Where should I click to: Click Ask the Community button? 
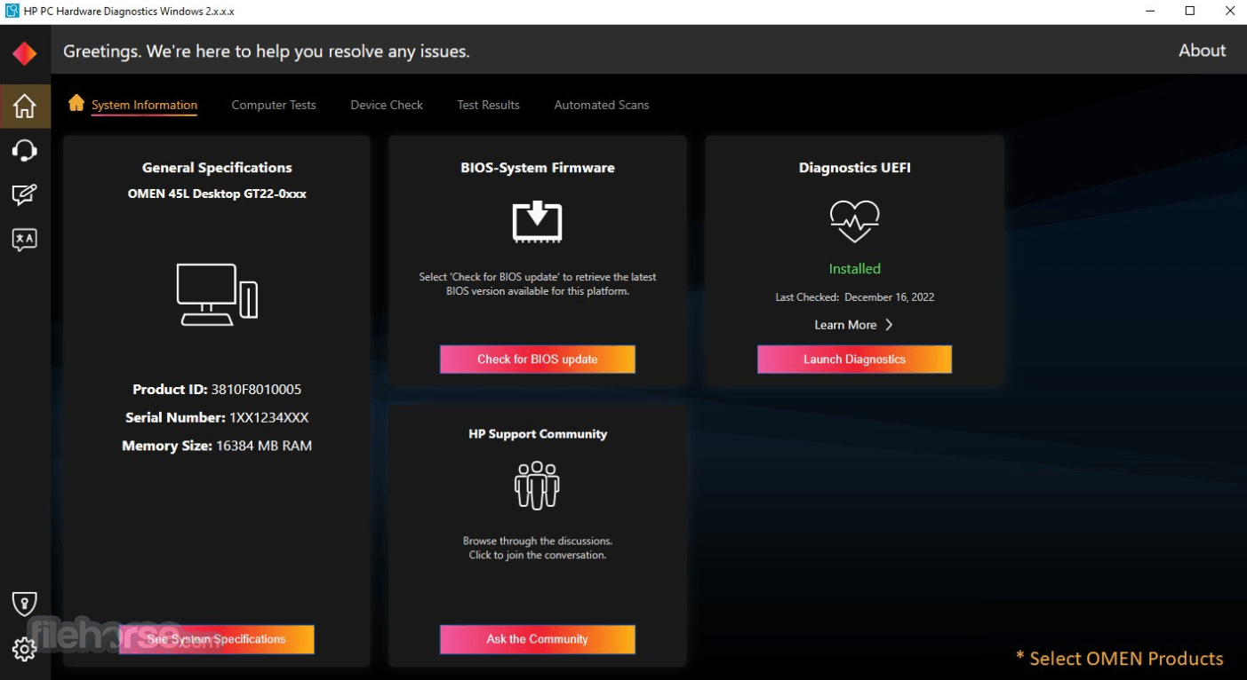click(x=537, y=639)
